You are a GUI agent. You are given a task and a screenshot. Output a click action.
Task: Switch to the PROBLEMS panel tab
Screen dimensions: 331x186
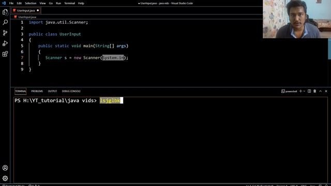(37, 91)
